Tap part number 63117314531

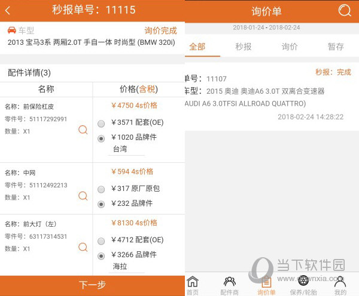48,236
